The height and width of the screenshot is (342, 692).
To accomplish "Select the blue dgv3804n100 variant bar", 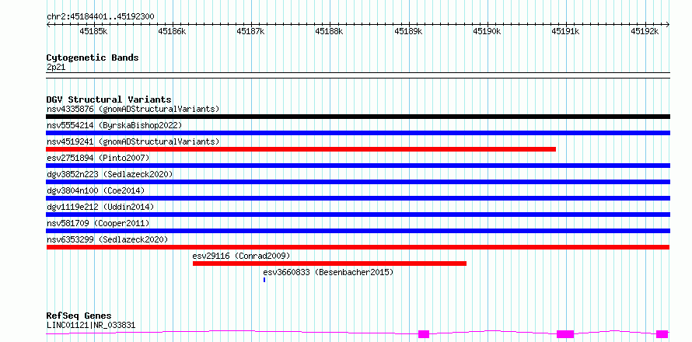I will pos(358,198).
